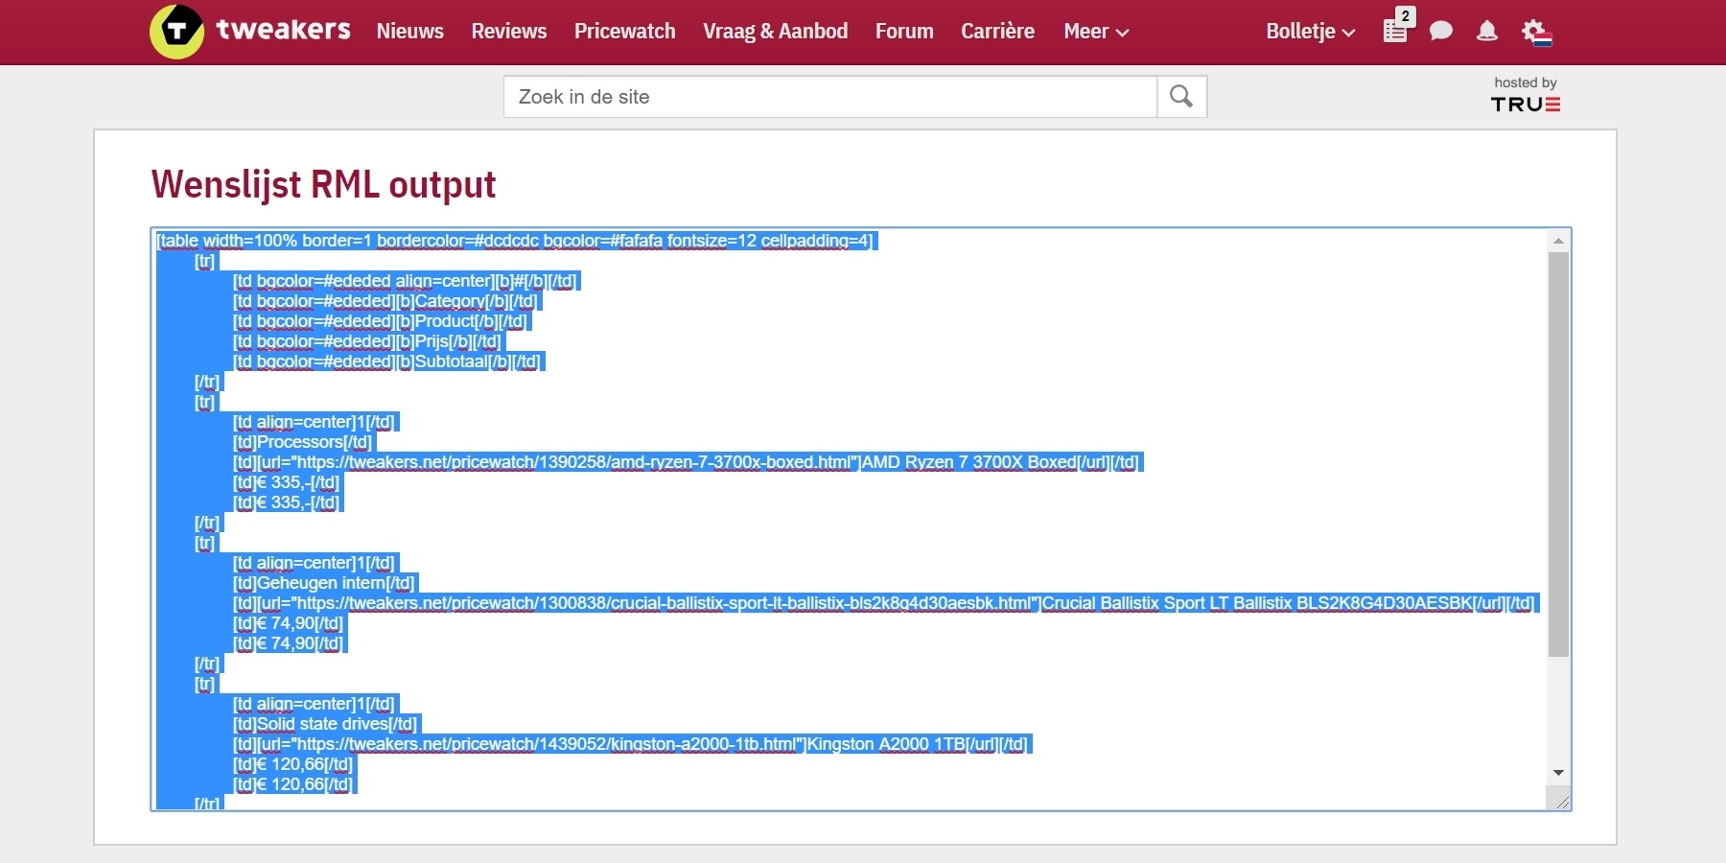Click the textarea vertical scrollbar thumb
1726x863 pixels.
[x=1558, y=455]
